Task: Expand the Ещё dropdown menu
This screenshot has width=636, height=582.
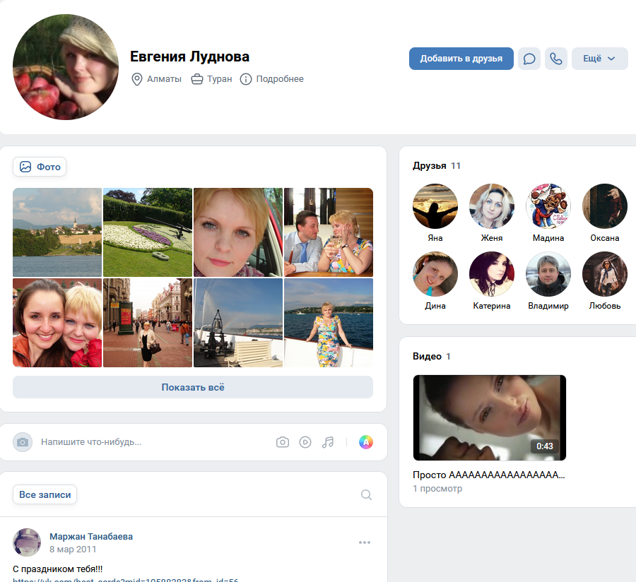Action: [x=599, y=59]
